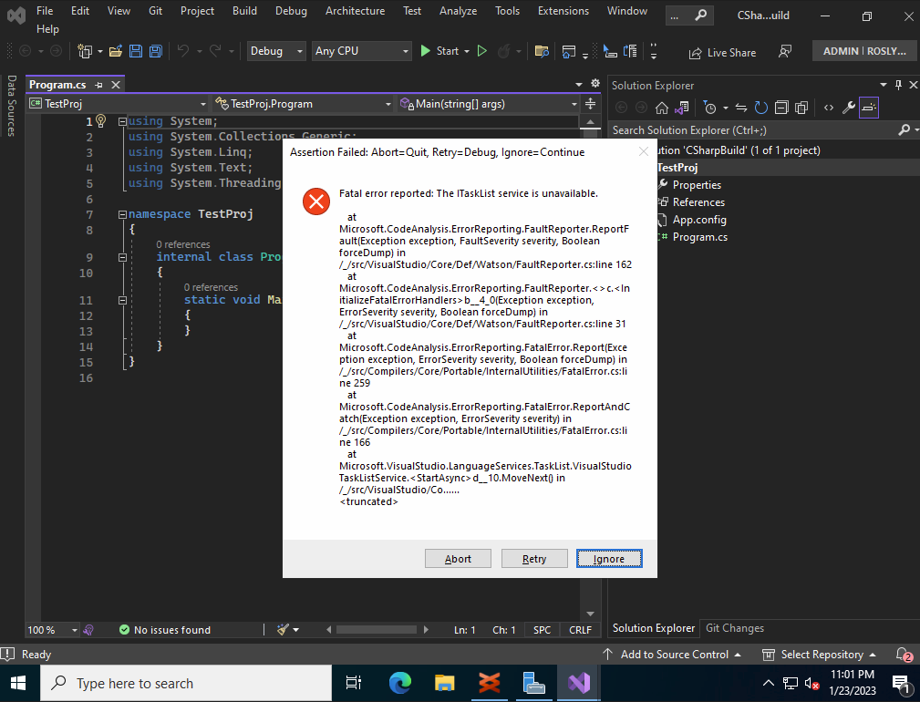Click the Show All Files icon

coord(801,108)
